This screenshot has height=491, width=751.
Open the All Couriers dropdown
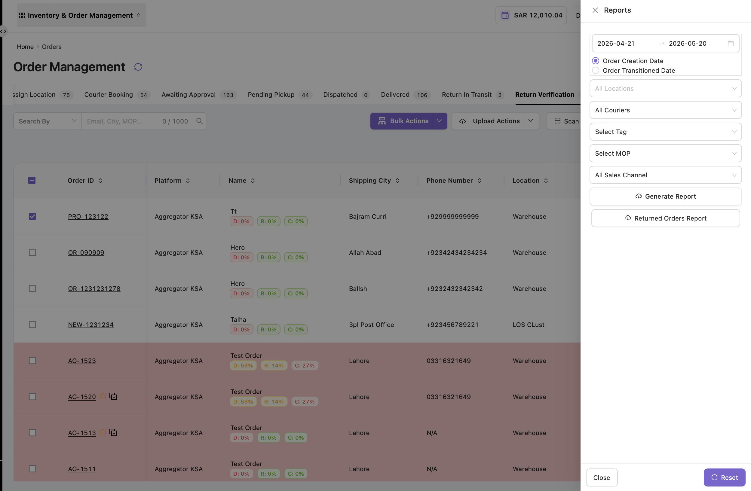[x=666, y=110]
